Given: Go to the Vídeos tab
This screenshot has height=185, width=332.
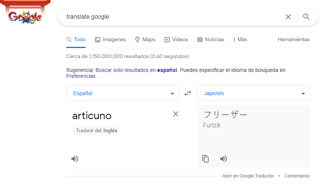Looking at the screenshot, I should point(176,40).
